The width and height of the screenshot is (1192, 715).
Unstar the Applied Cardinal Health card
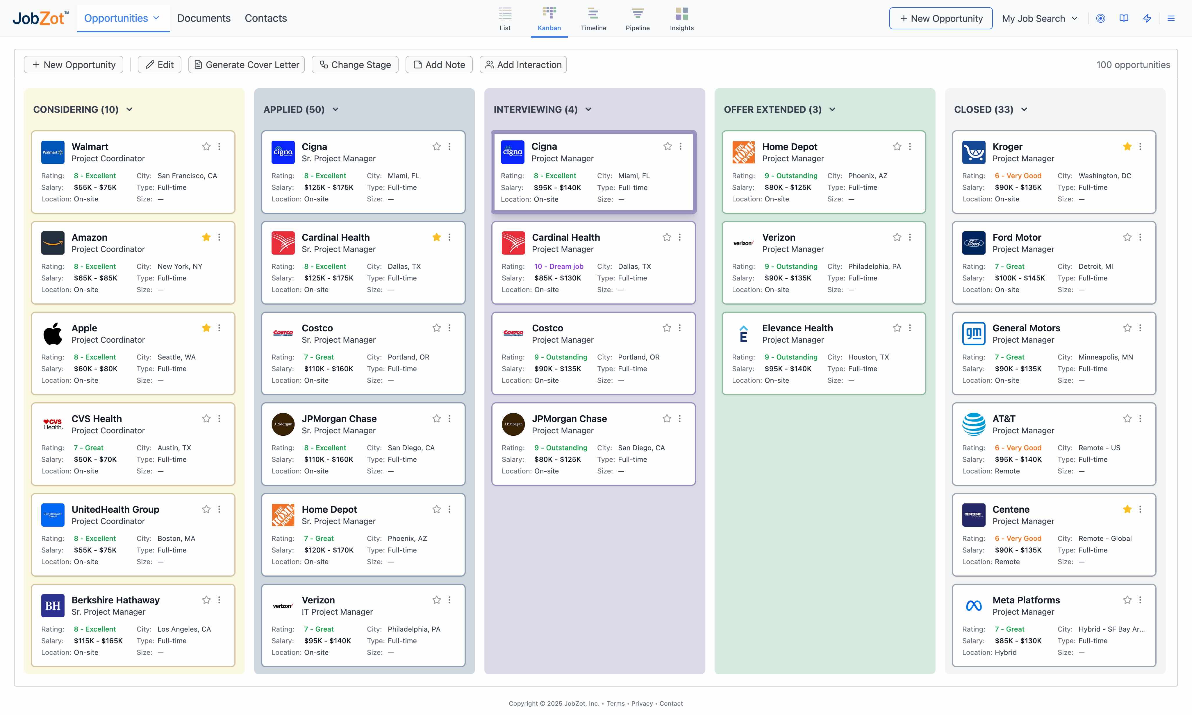tap(436, 237)
